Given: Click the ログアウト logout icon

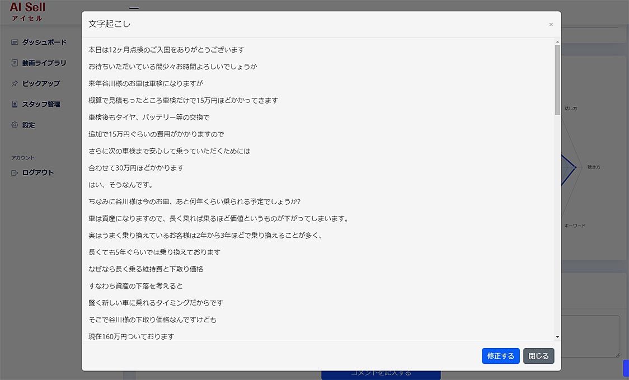Looking at the screenshot, I should point(15,173).
